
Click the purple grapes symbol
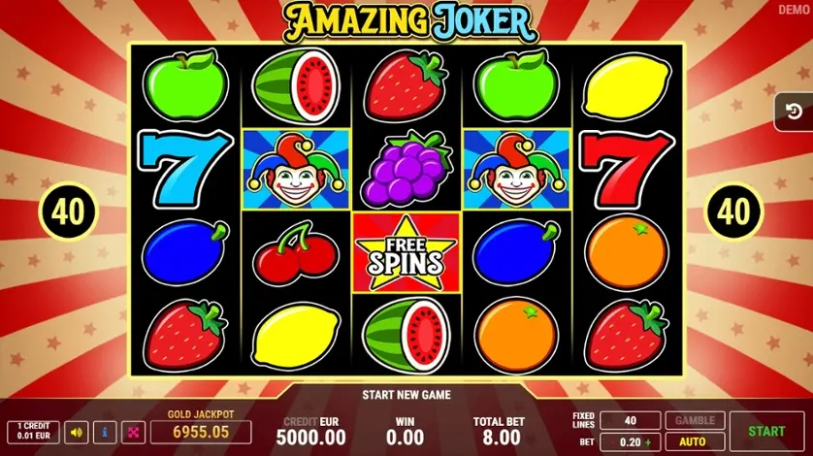[x=407, y=170]
